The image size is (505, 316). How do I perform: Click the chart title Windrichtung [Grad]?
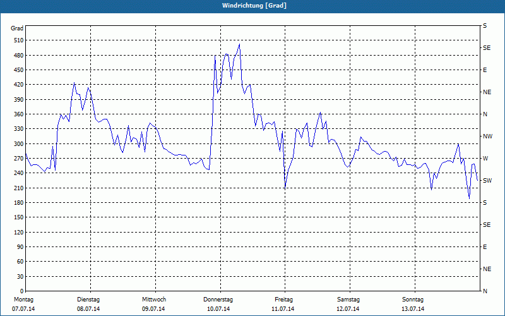click(254, 6)
